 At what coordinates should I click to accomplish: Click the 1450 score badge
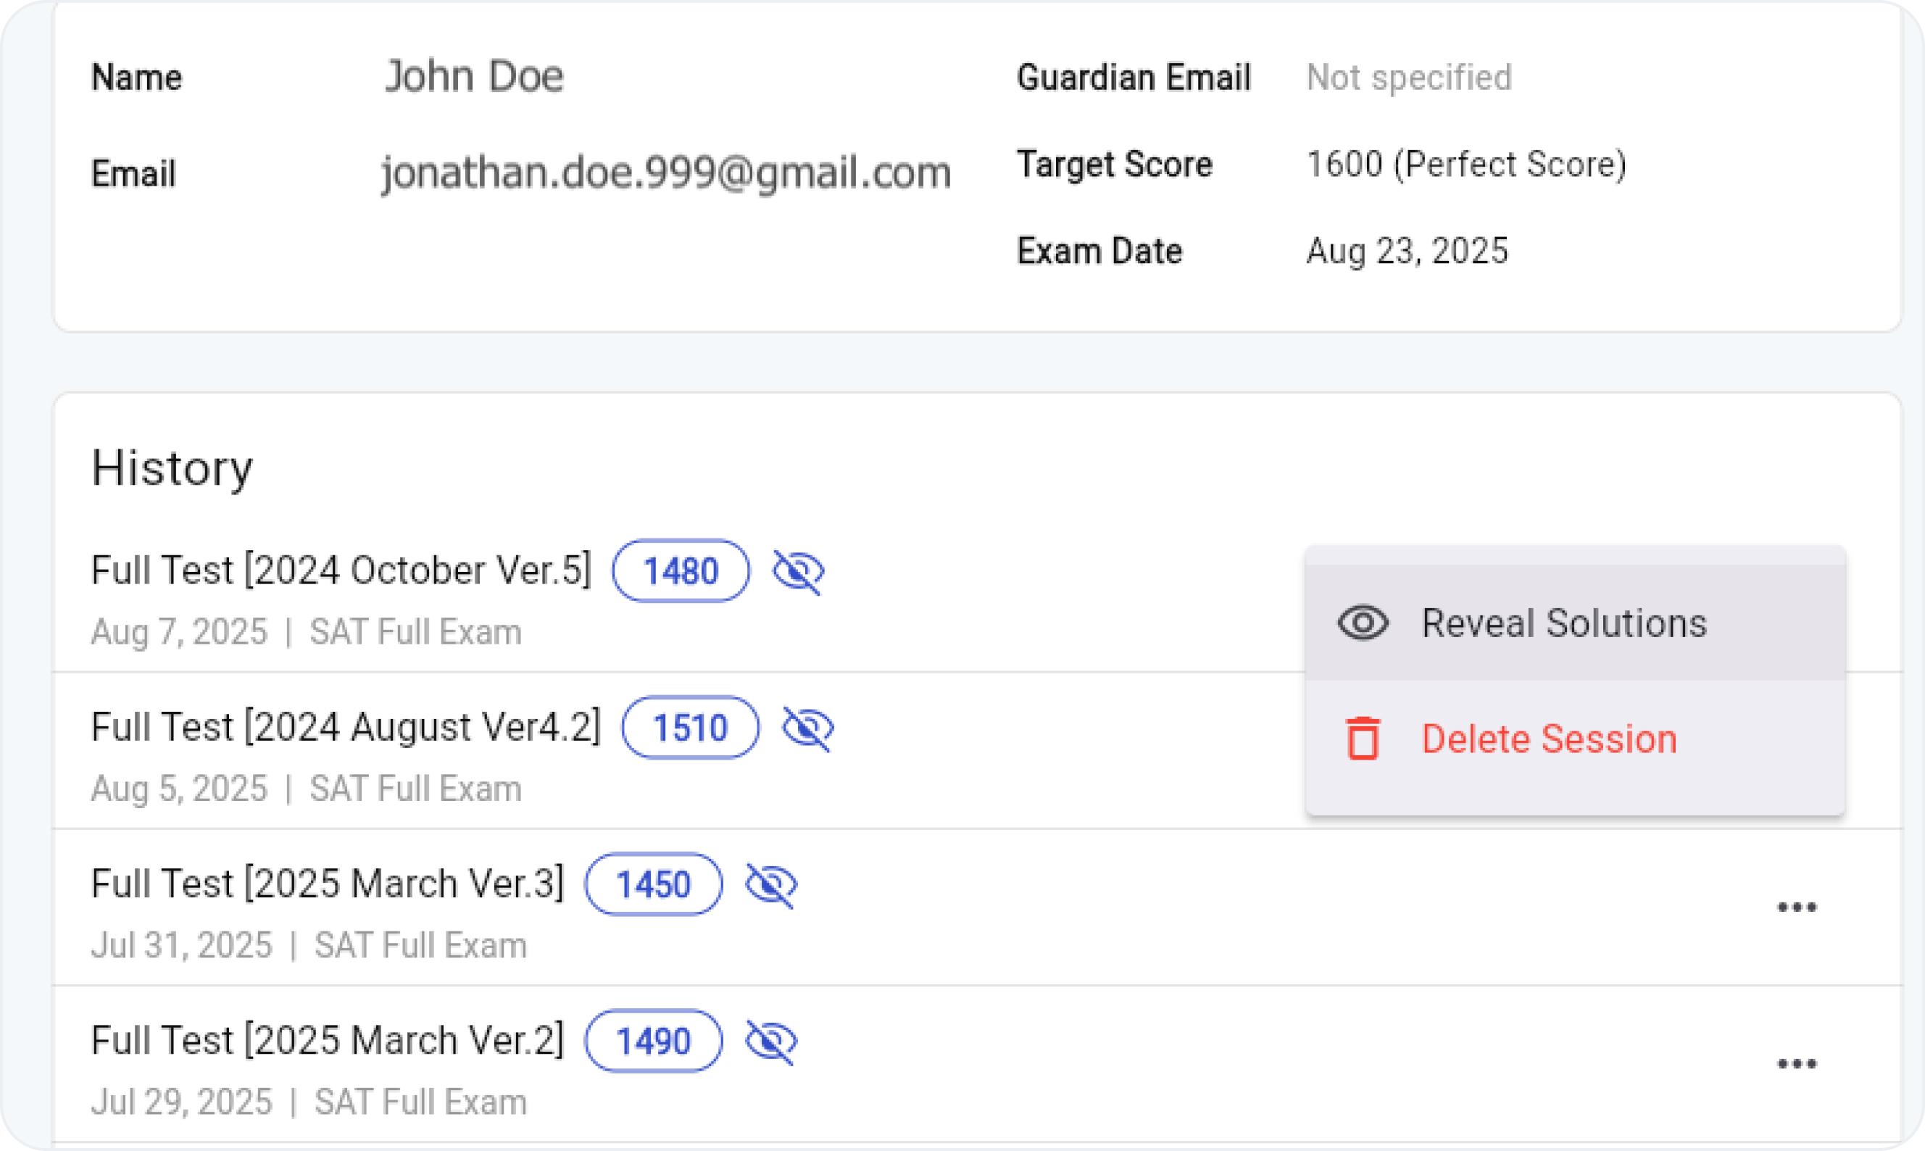coord(653,885)
